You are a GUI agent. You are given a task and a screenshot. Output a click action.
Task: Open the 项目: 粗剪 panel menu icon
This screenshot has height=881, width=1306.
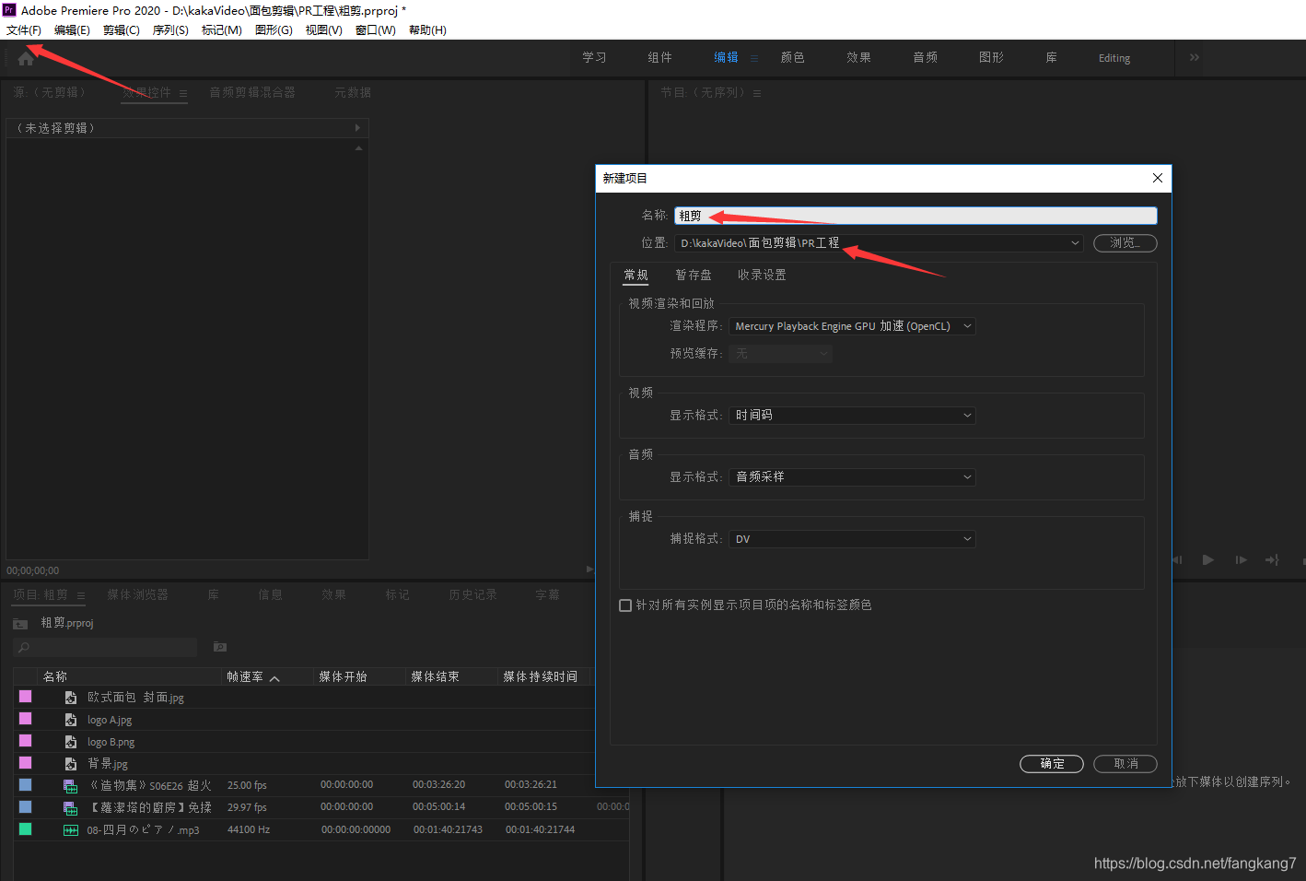click(81, 595)
